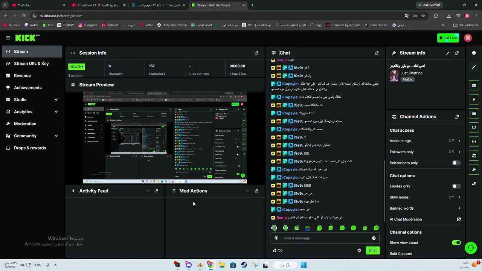
Task: Open File Explorer from the taskbar
Action: coord(222,265)
